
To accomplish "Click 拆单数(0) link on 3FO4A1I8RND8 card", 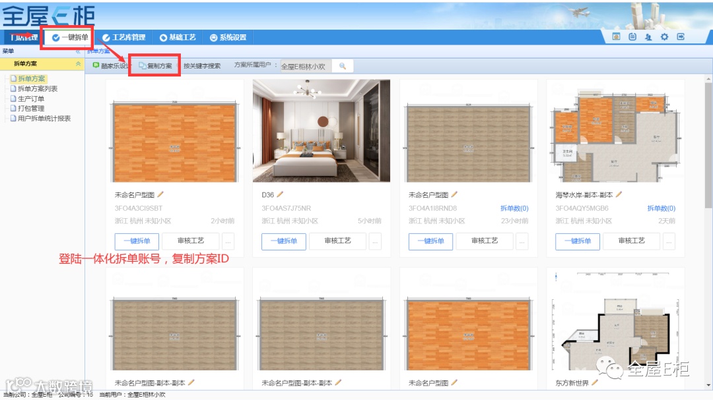I will coord(514,208).
